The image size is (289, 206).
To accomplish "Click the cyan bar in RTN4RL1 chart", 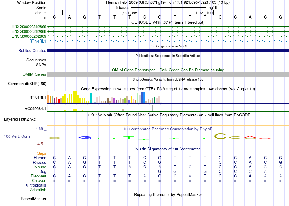I will coord(91,98).
